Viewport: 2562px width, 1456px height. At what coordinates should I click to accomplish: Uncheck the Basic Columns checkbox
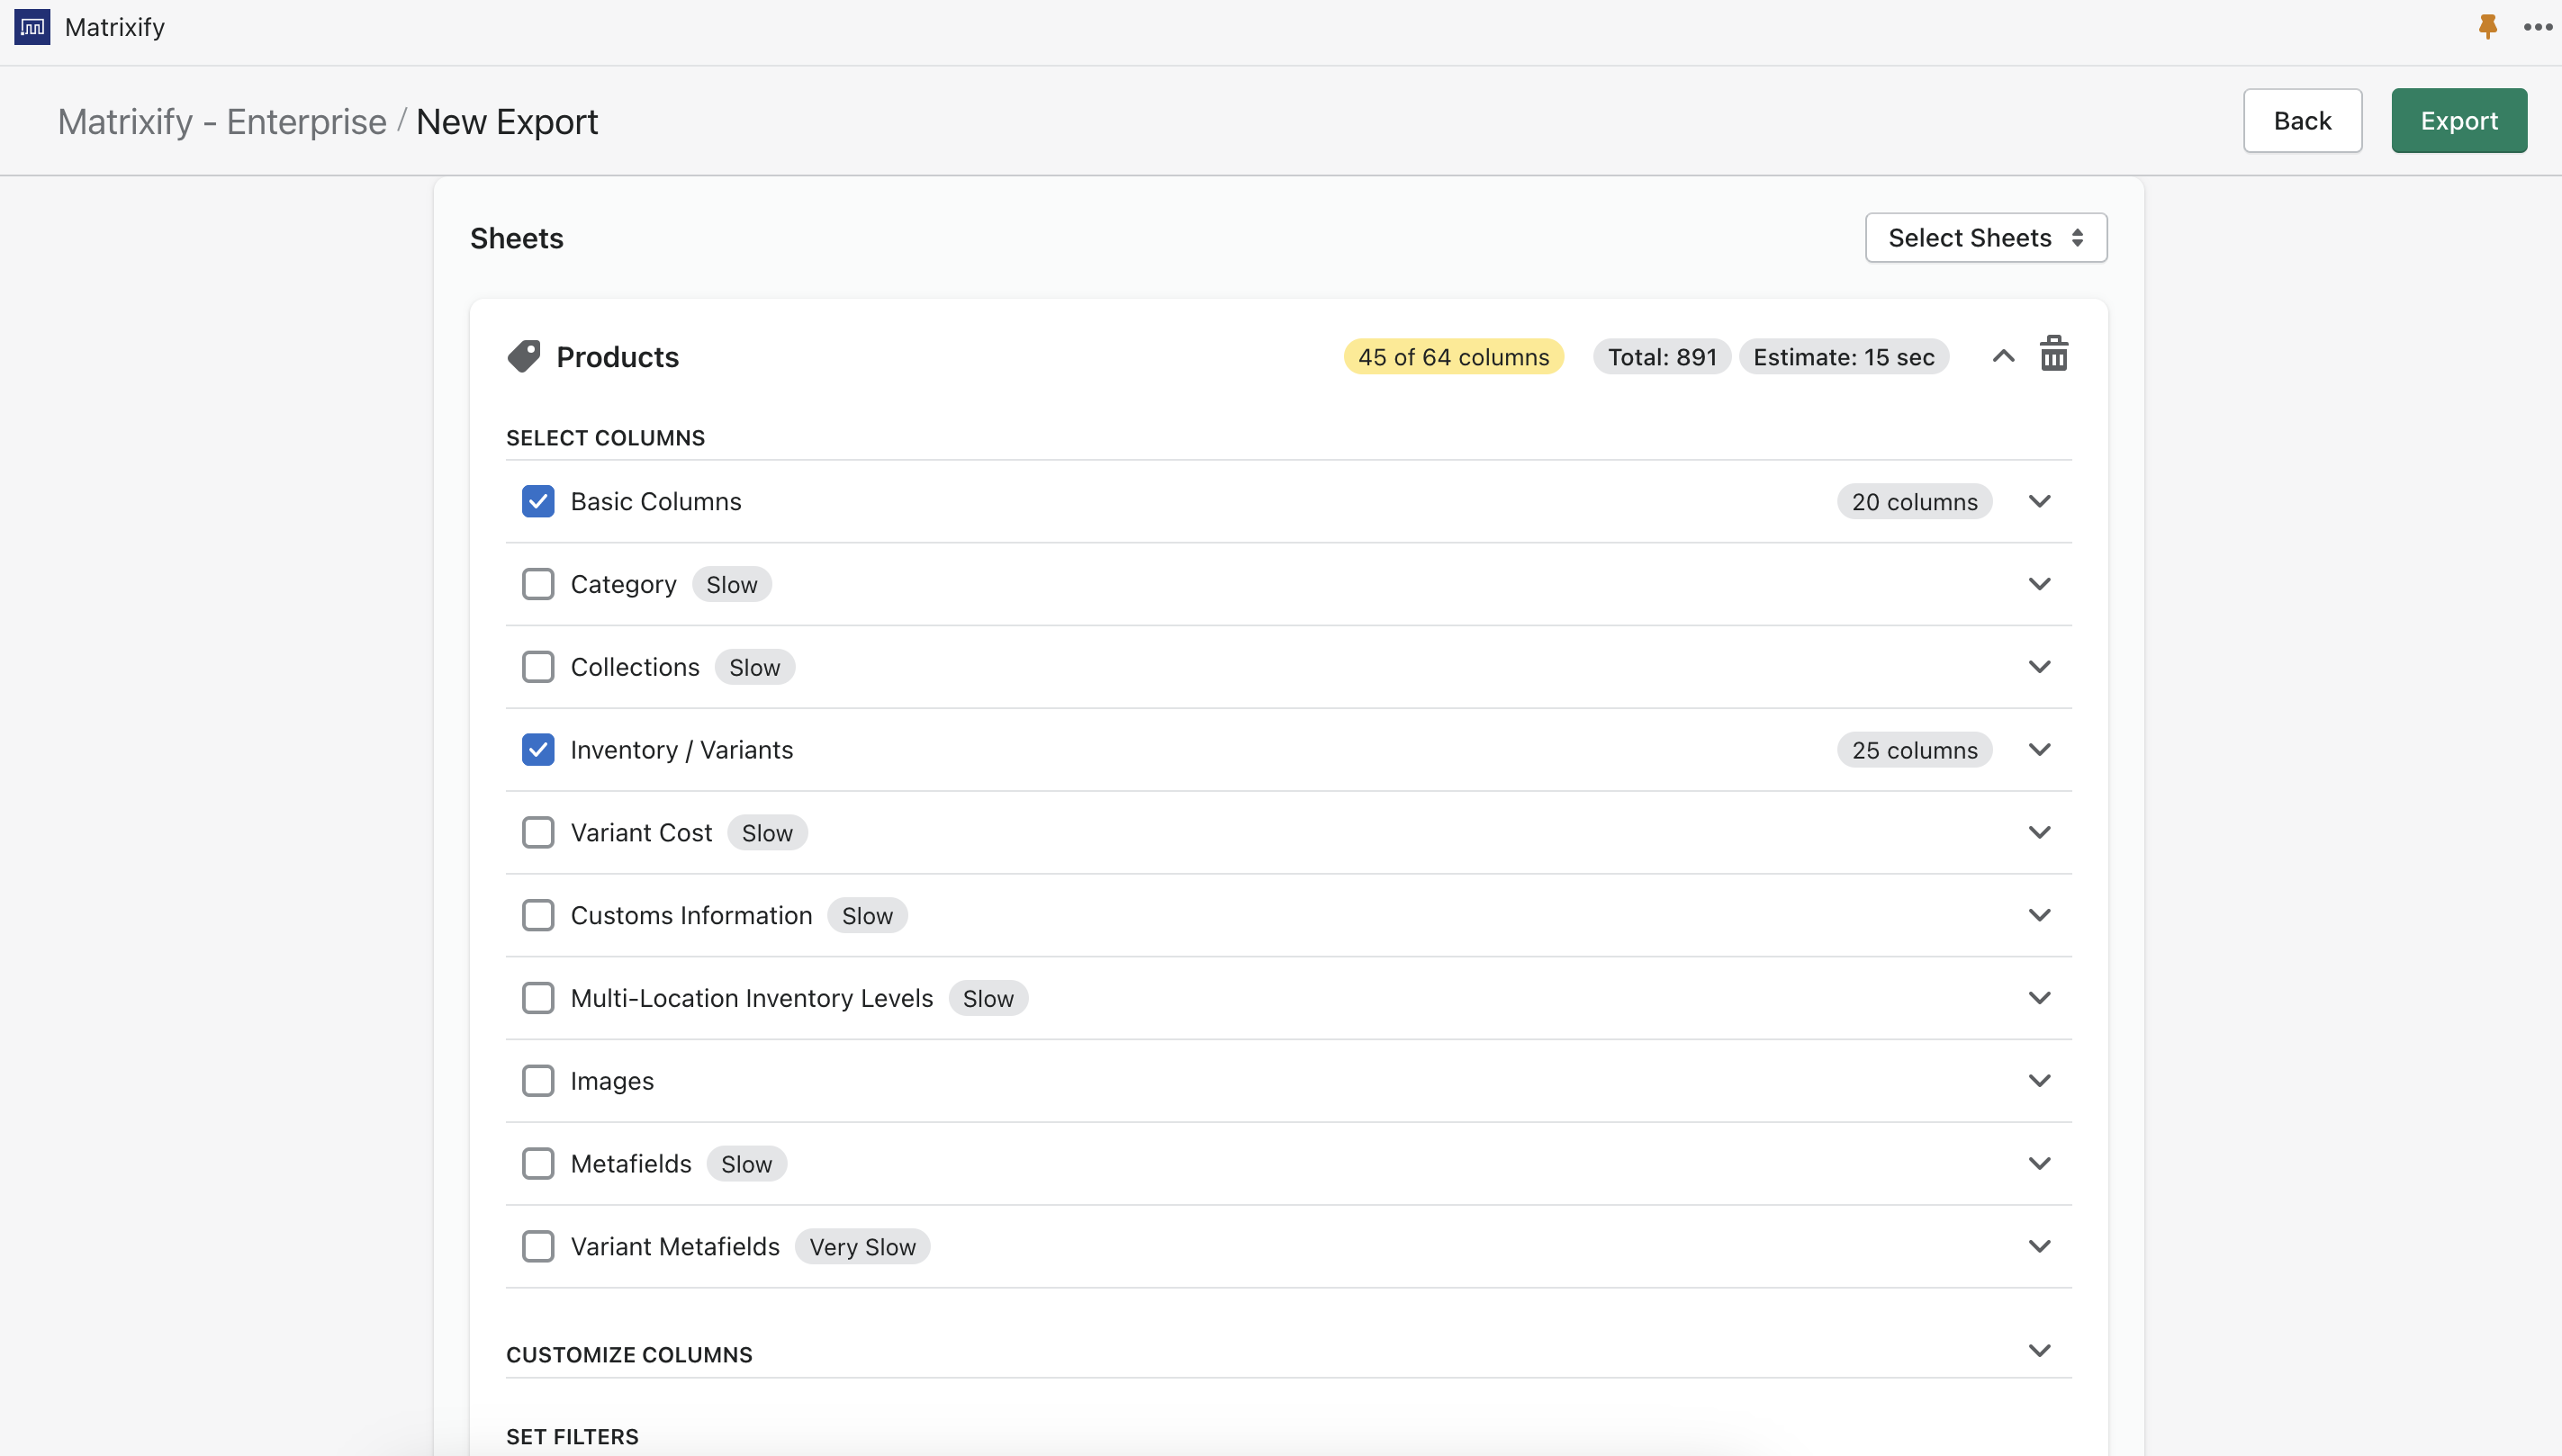(x=538, y=501)
